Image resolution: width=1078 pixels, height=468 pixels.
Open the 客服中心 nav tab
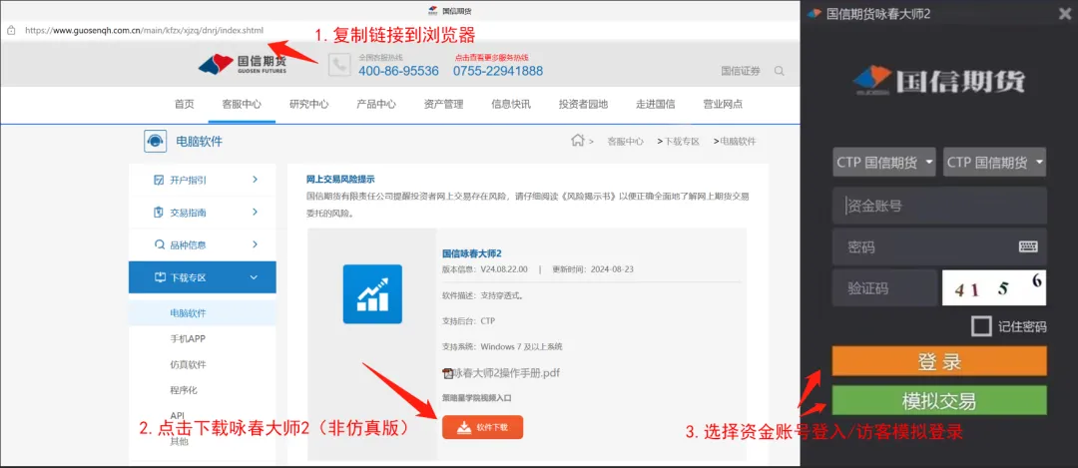(242, 105)
